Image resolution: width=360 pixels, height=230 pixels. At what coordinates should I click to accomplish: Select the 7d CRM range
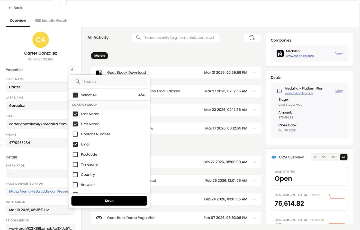[316, 157]
